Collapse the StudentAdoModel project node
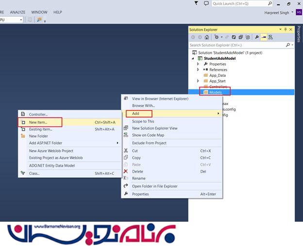This screenshot has height=246, width=303. click(x=193, y=58)
